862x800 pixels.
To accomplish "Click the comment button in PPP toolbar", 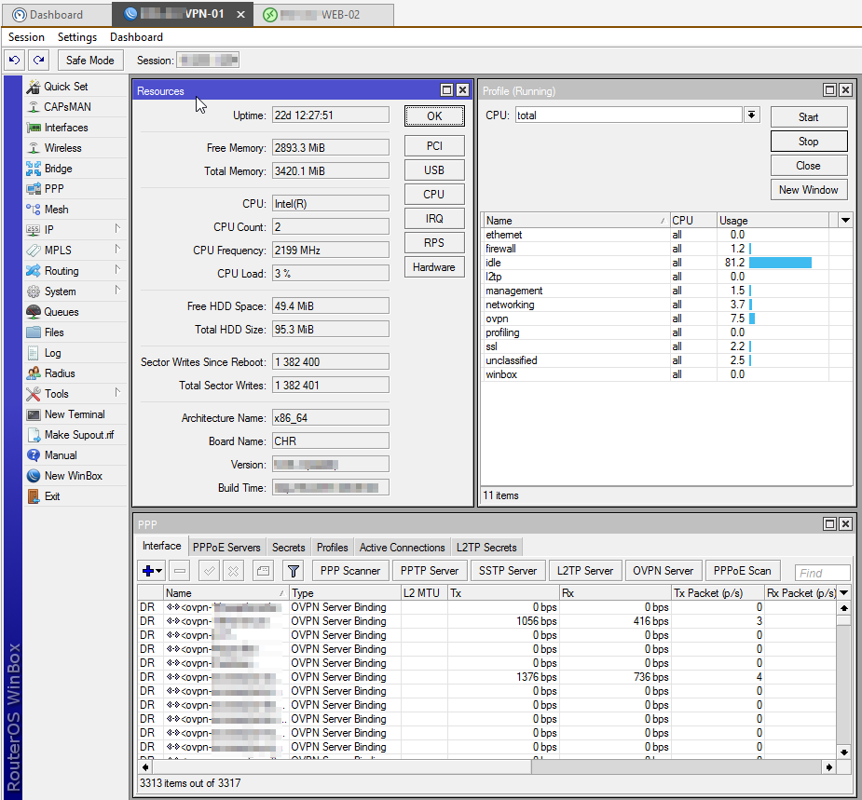I will coord(263,571).
